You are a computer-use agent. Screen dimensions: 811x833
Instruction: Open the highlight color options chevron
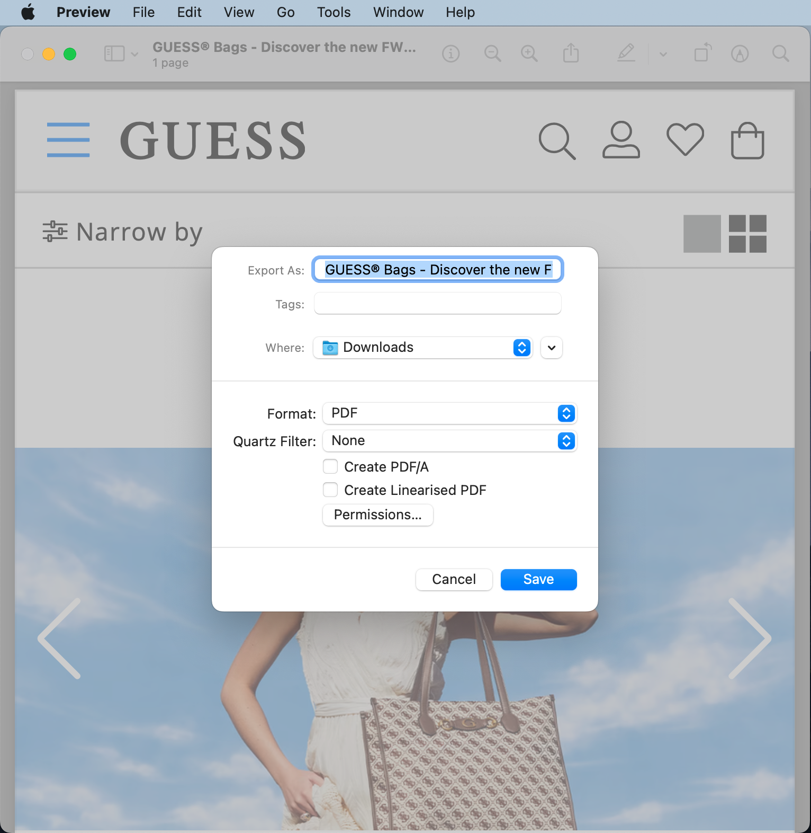click(663, 54)
